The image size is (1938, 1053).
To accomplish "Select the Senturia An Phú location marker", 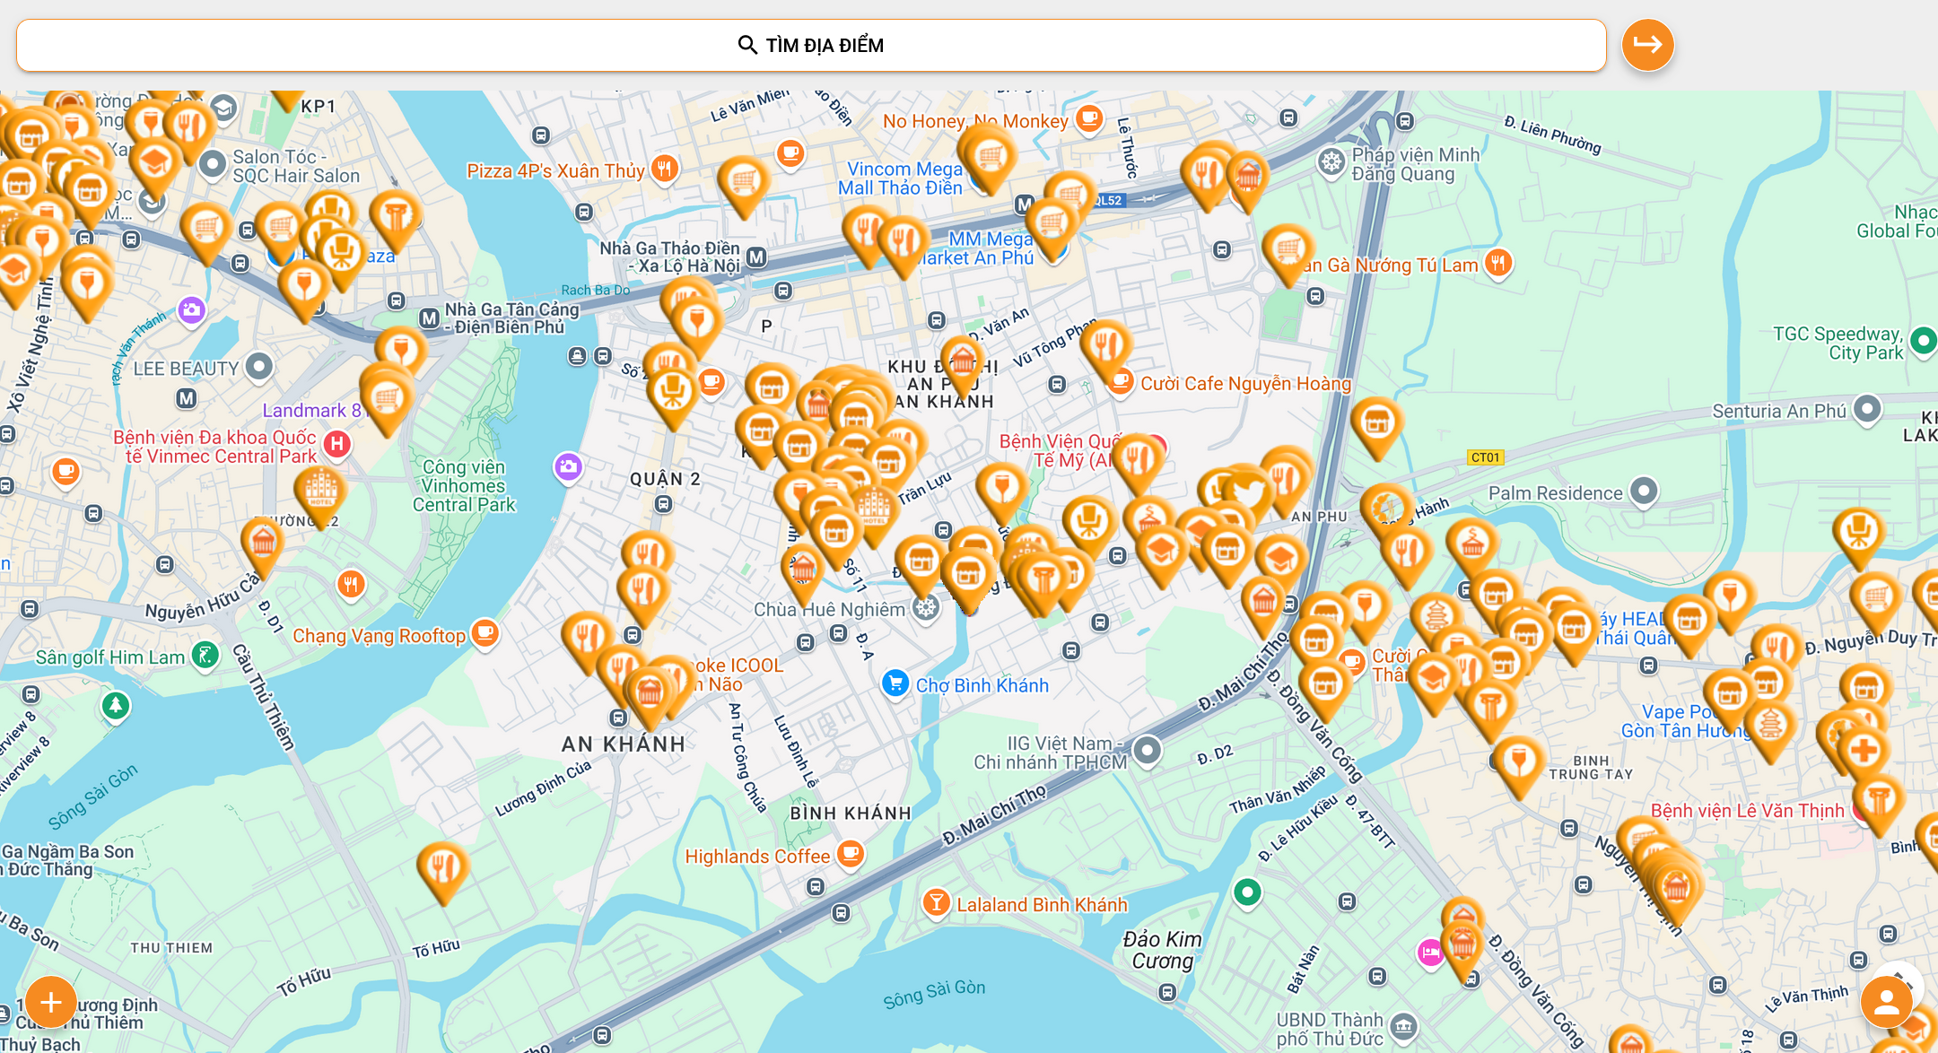I will (1867, 409).
